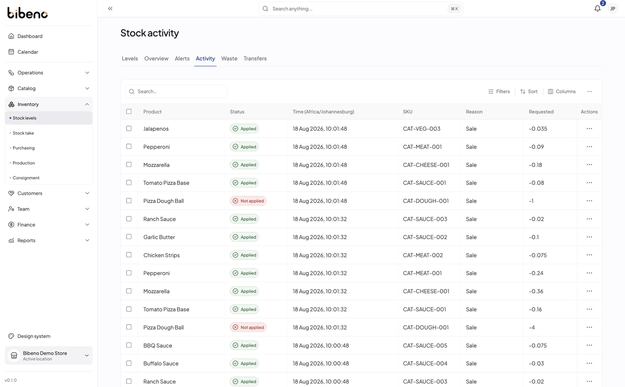Check the Tomato Pizza Base -0.08 row checkbox
This screenshot has width=625, height=387.
tap(129, 183)
